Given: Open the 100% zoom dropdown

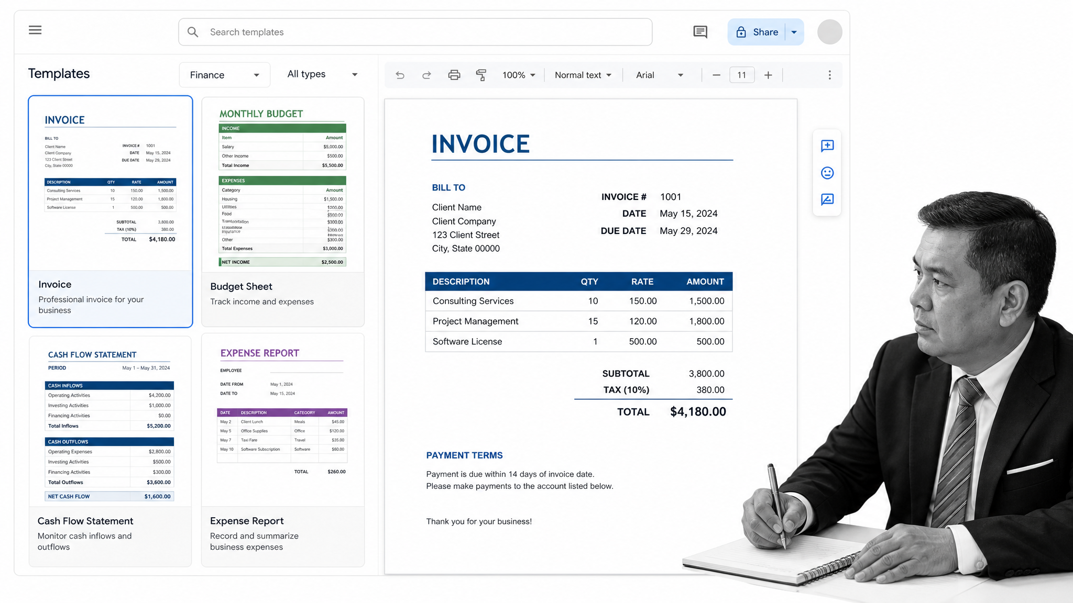Looking at the screenshot, I should [x=519, y=75].
